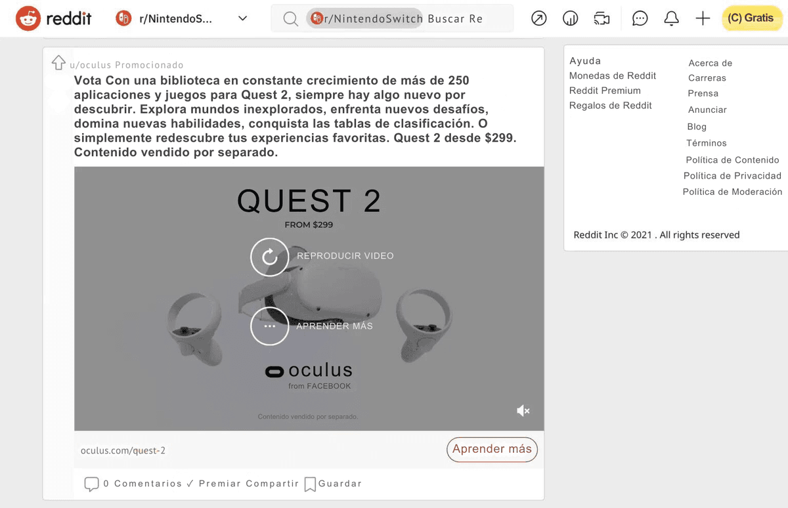
Task: Unmute the Quest 2 video audio
Action: coord(523,410)
